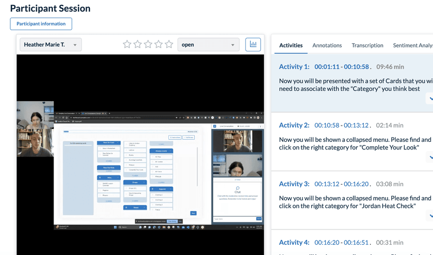The height and width of the screenshot is (255, 433).
Task: Select the Activity 3 heading
Action: (x=294, y=184)
